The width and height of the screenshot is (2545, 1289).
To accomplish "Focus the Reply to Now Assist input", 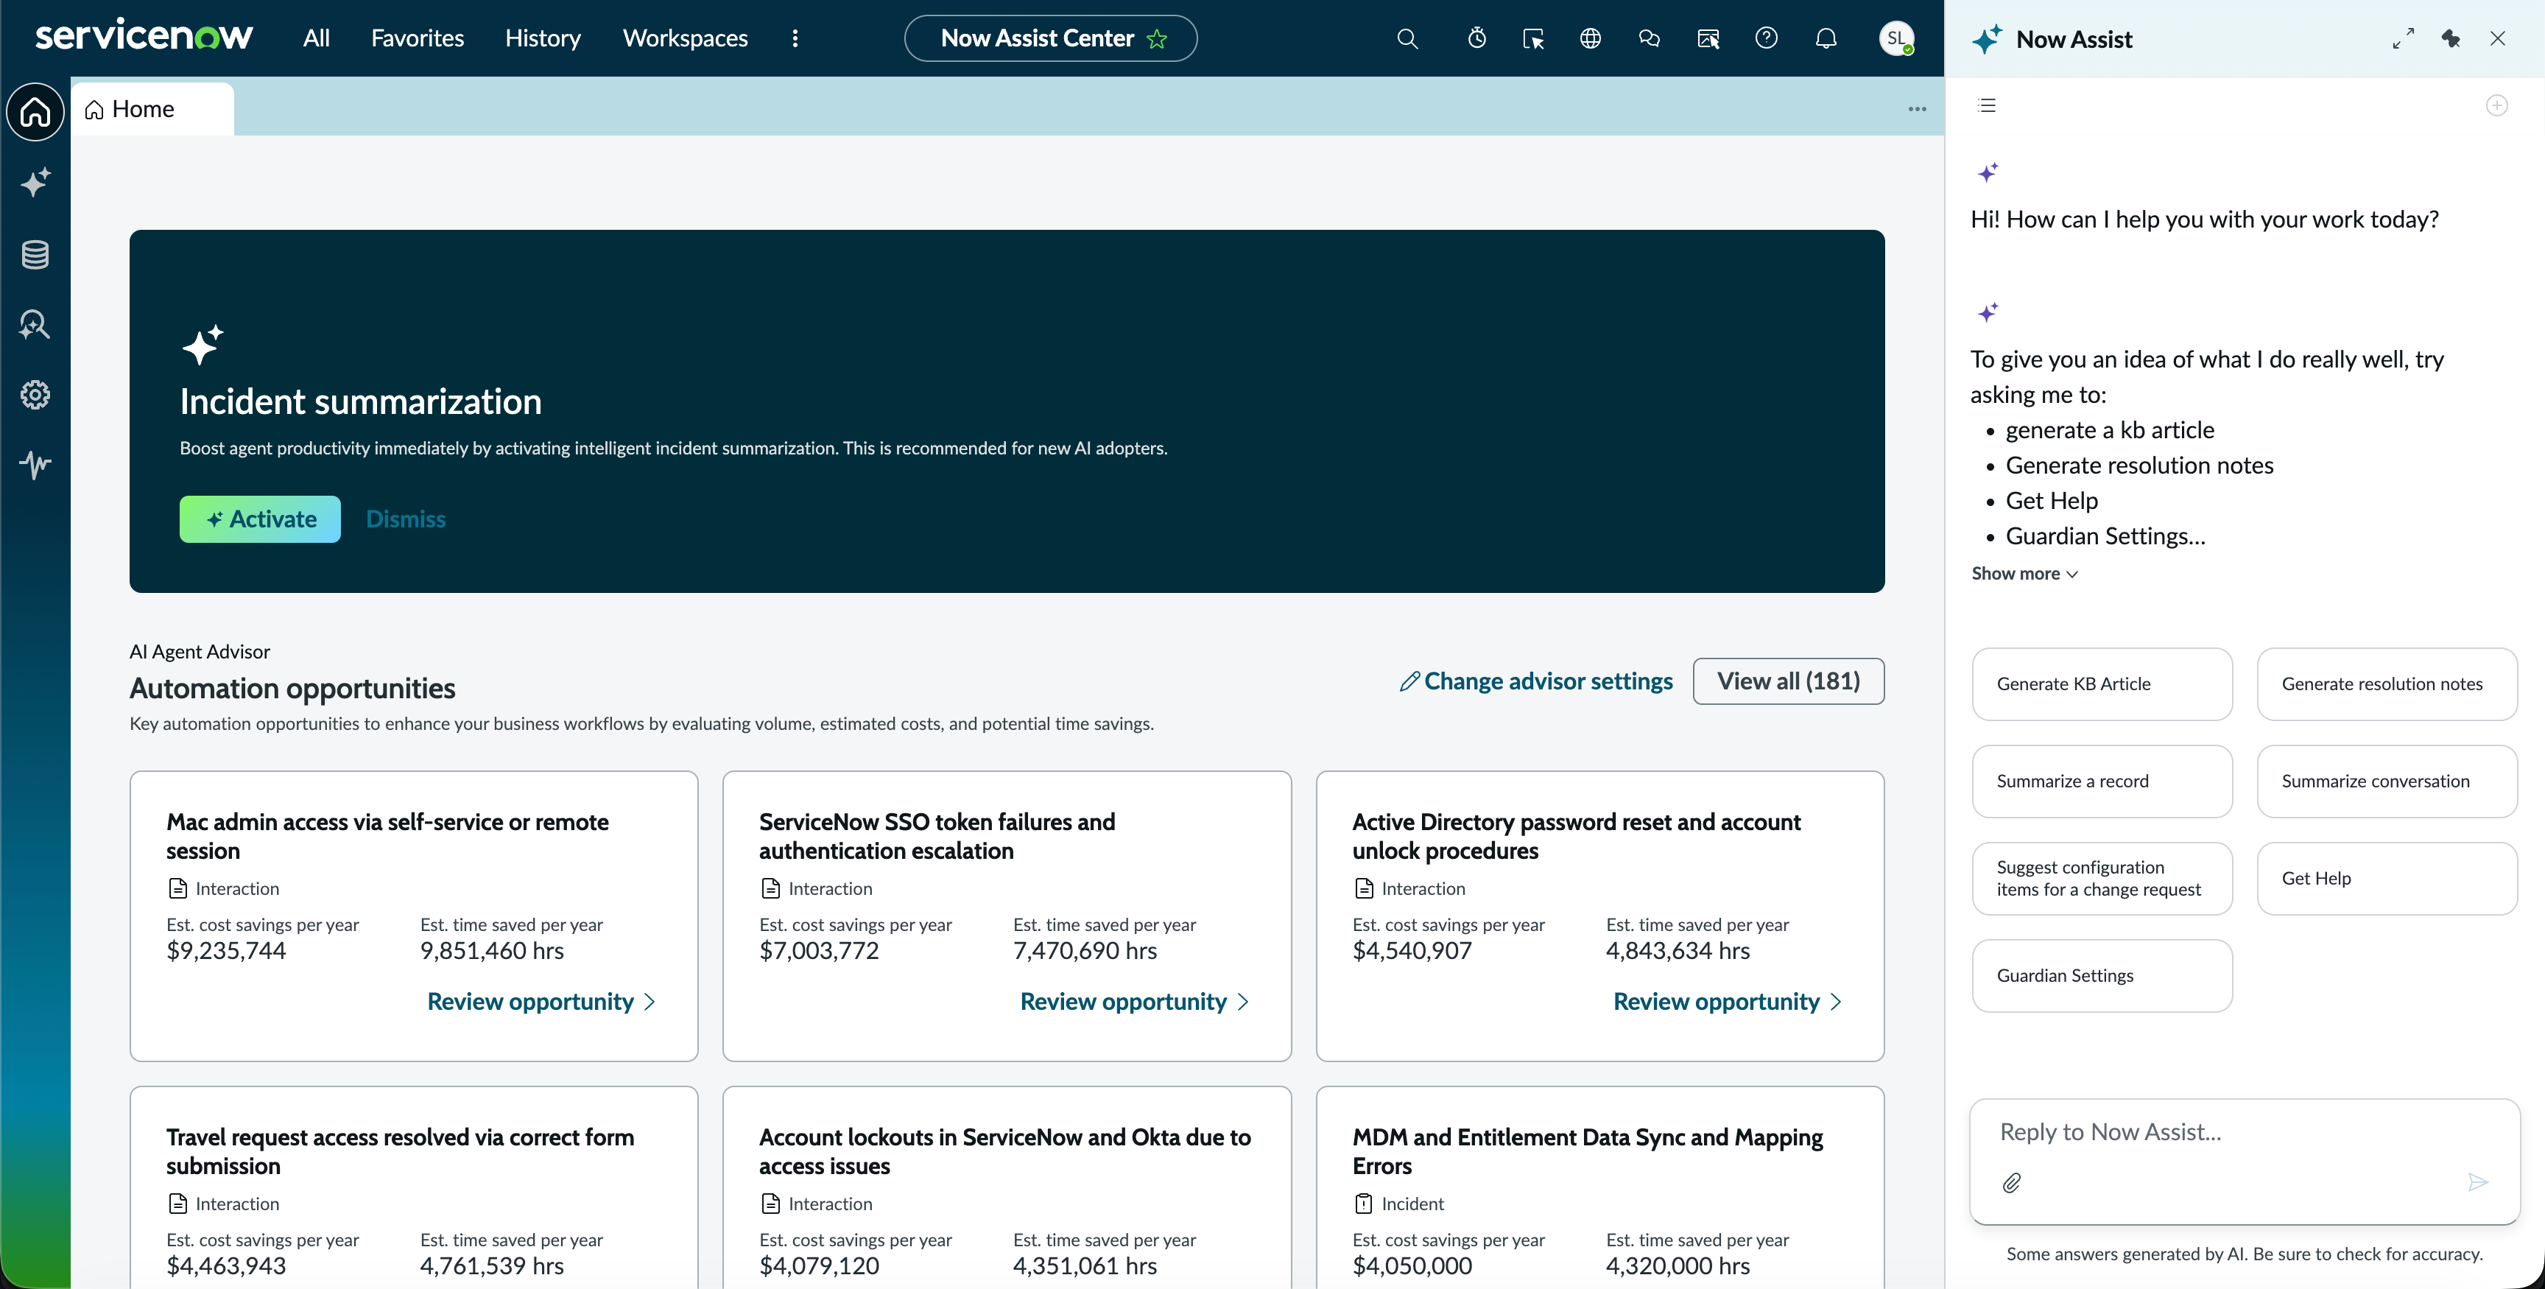I will (x=2245, y=1133).
